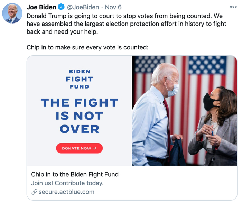Open the profile avatar picture
This screenshot has height=203, width=242.
click(12, 13)
